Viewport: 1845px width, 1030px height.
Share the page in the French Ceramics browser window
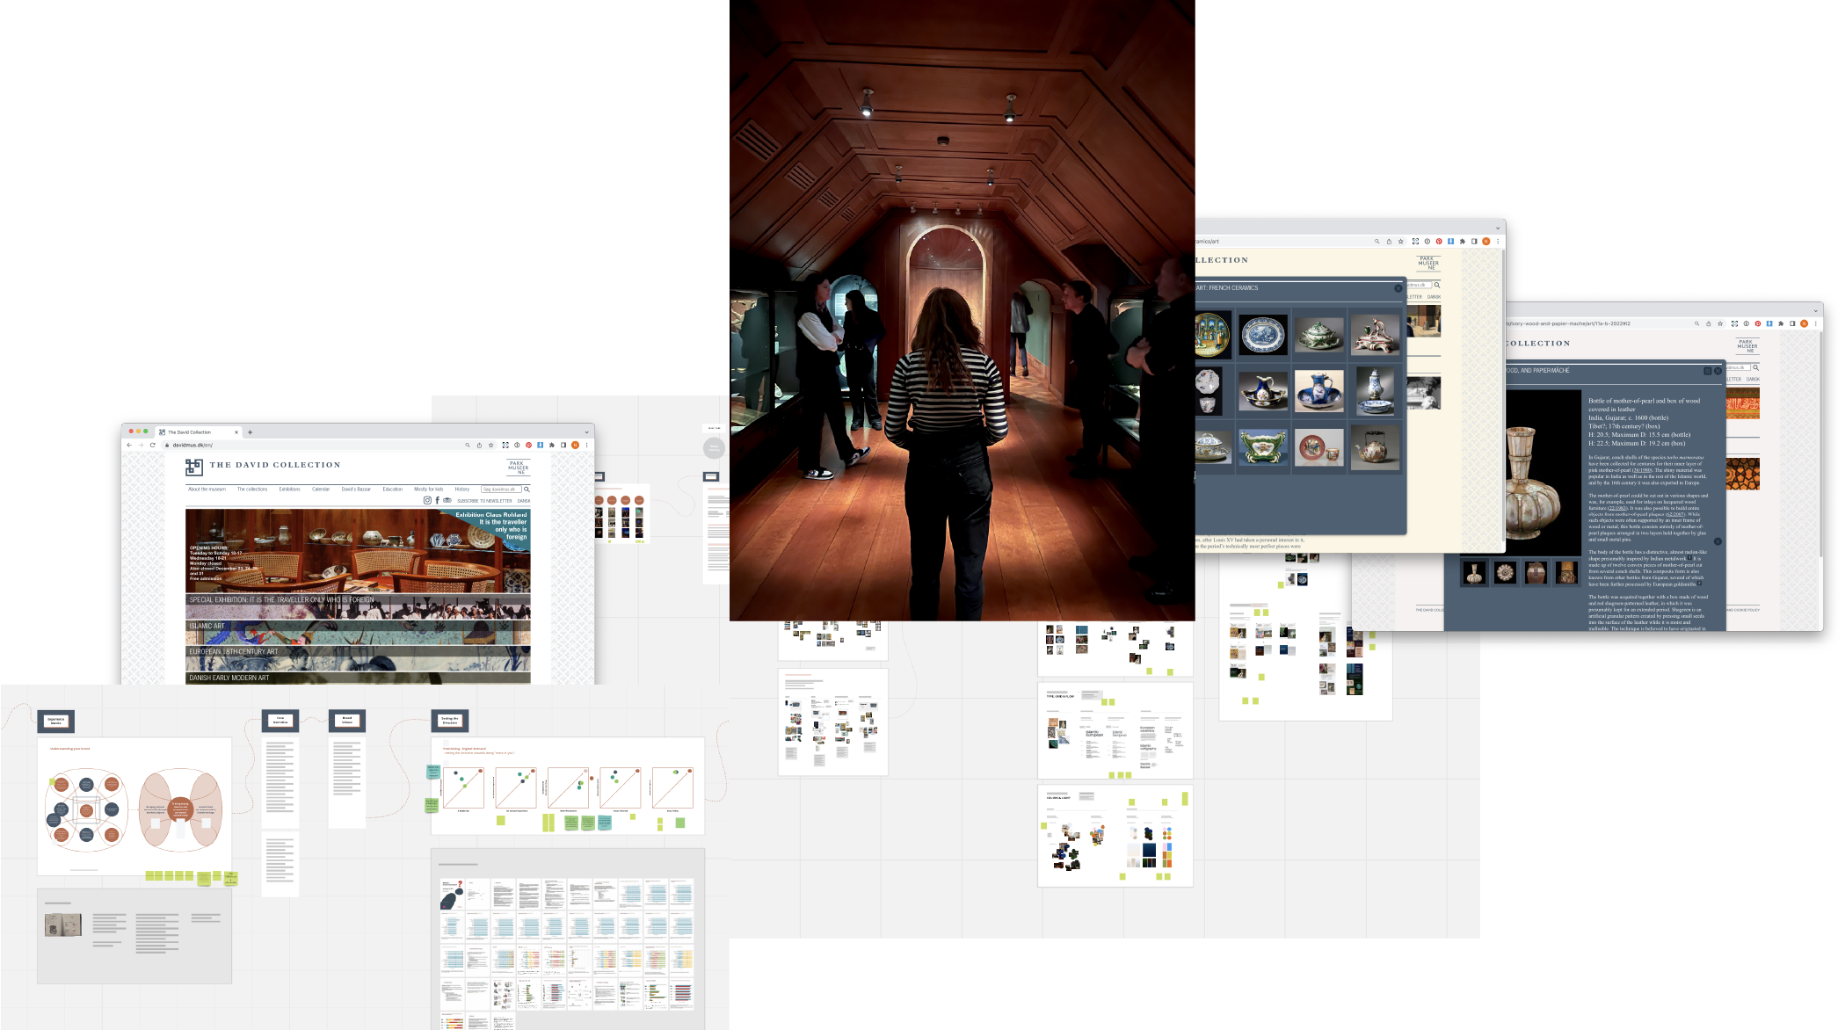[x=1389, y=241]
